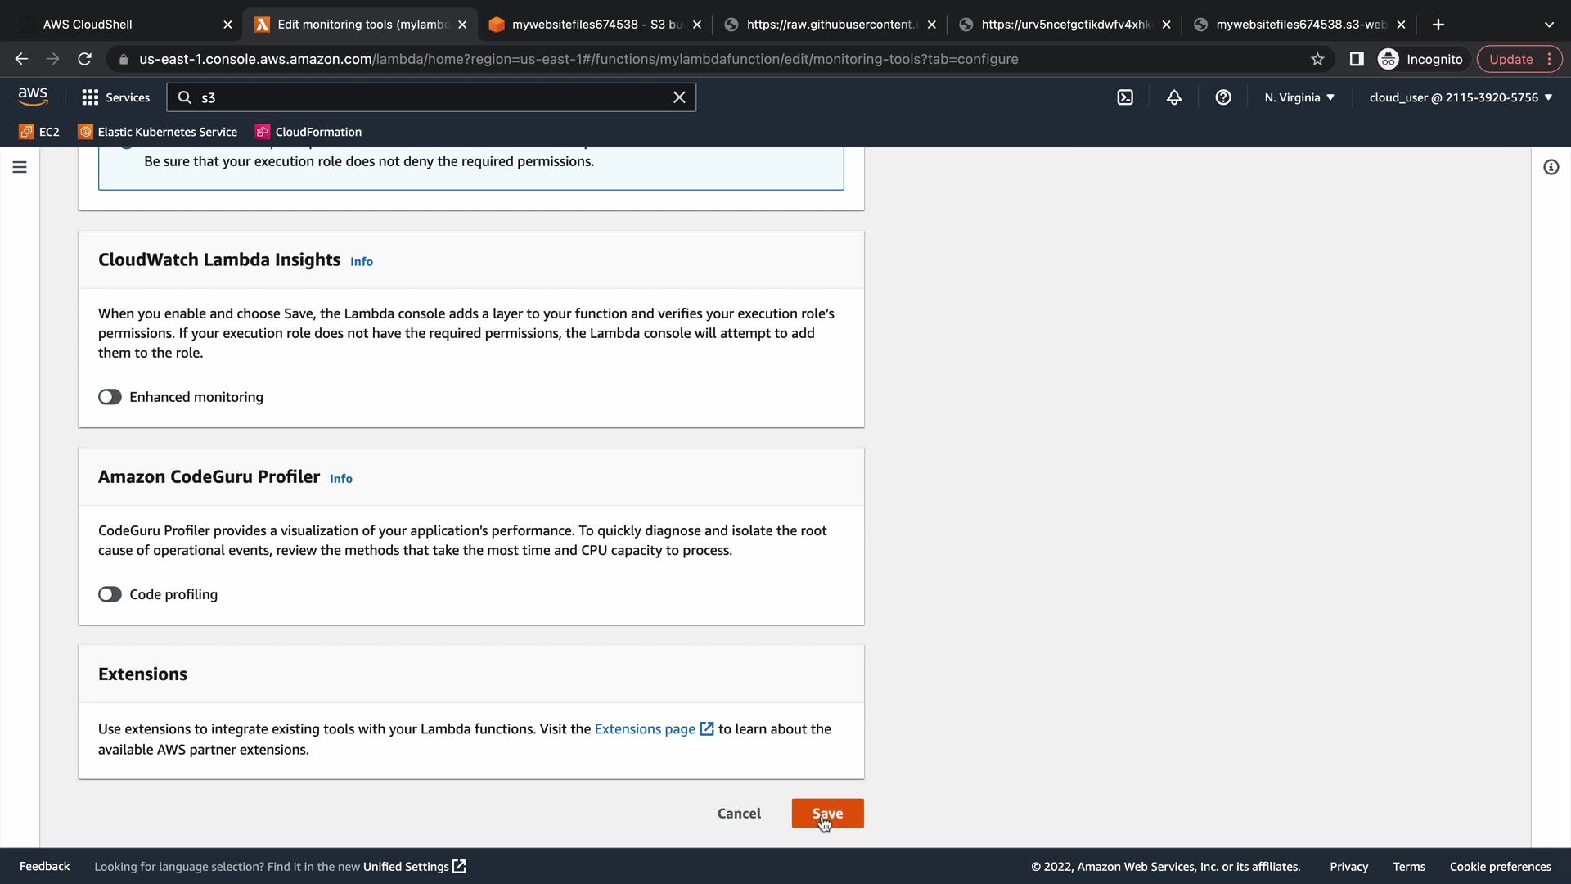Open the Services grid menu

point(115,97)
